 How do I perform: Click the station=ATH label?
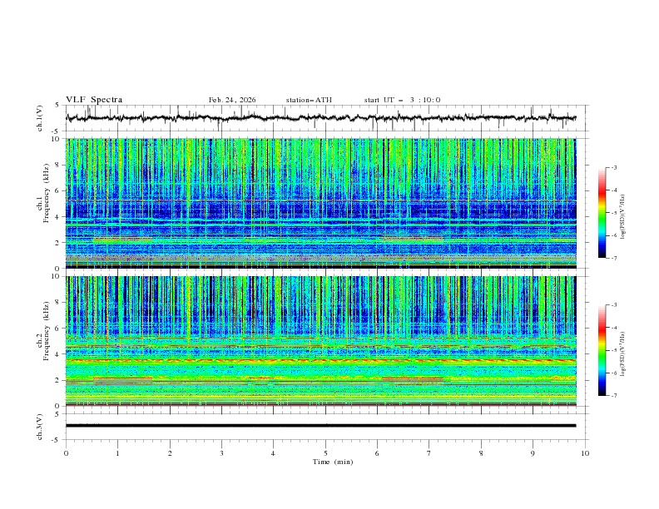(x=309, y=100)
